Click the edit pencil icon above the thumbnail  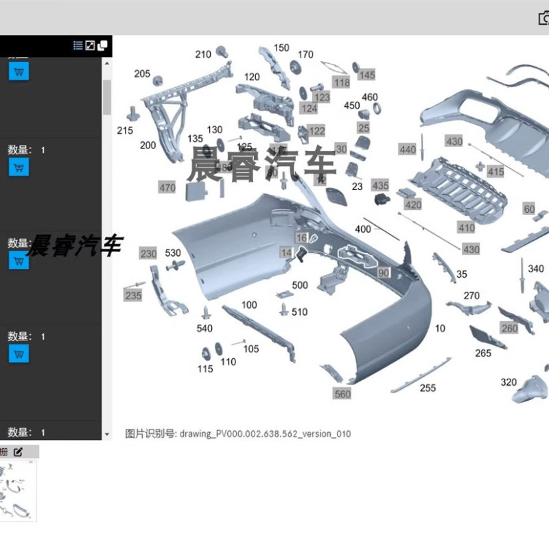pos(19,452)
